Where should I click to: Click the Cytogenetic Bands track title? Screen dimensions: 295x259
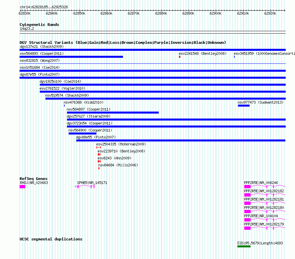click(39, 25)
